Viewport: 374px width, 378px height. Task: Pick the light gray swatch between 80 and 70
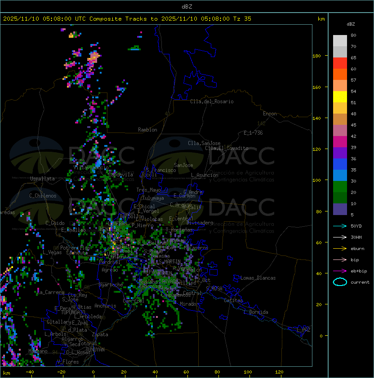point(340,41)
